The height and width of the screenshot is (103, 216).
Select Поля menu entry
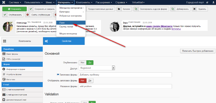coord(71,23)
